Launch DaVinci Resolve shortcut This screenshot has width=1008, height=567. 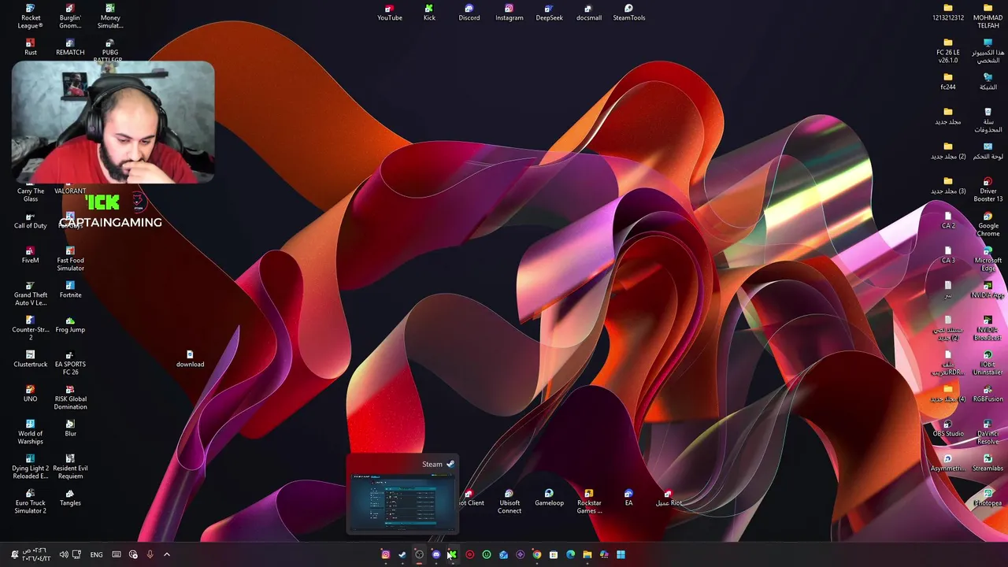988,432
